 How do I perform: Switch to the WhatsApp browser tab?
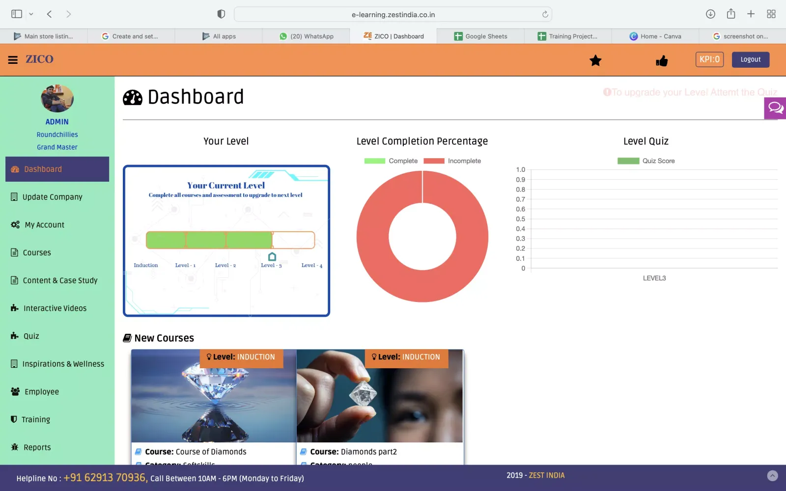[306, 36]
